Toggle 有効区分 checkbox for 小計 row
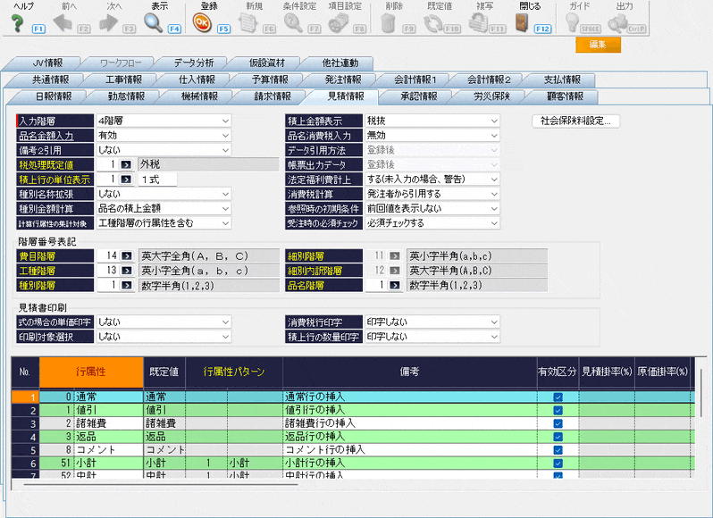The image size is (713, 518). tap(558, 464)
